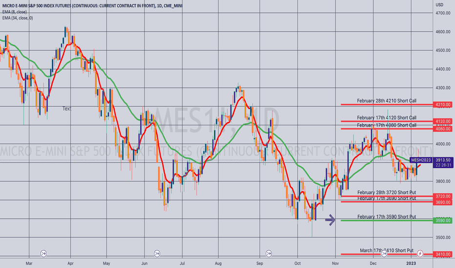Click the red 4210.00 price tag
The image size is (455, 268).
click(x=442, y=105)
